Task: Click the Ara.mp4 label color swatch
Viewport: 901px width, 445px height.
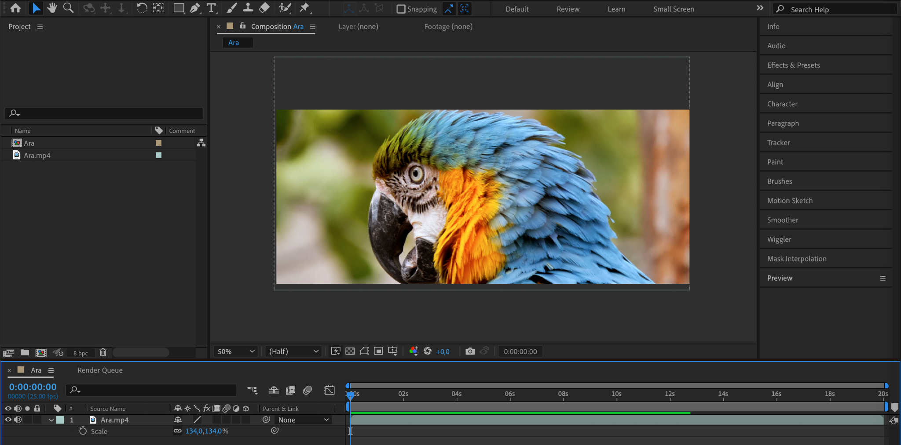Action: point(158,156)
